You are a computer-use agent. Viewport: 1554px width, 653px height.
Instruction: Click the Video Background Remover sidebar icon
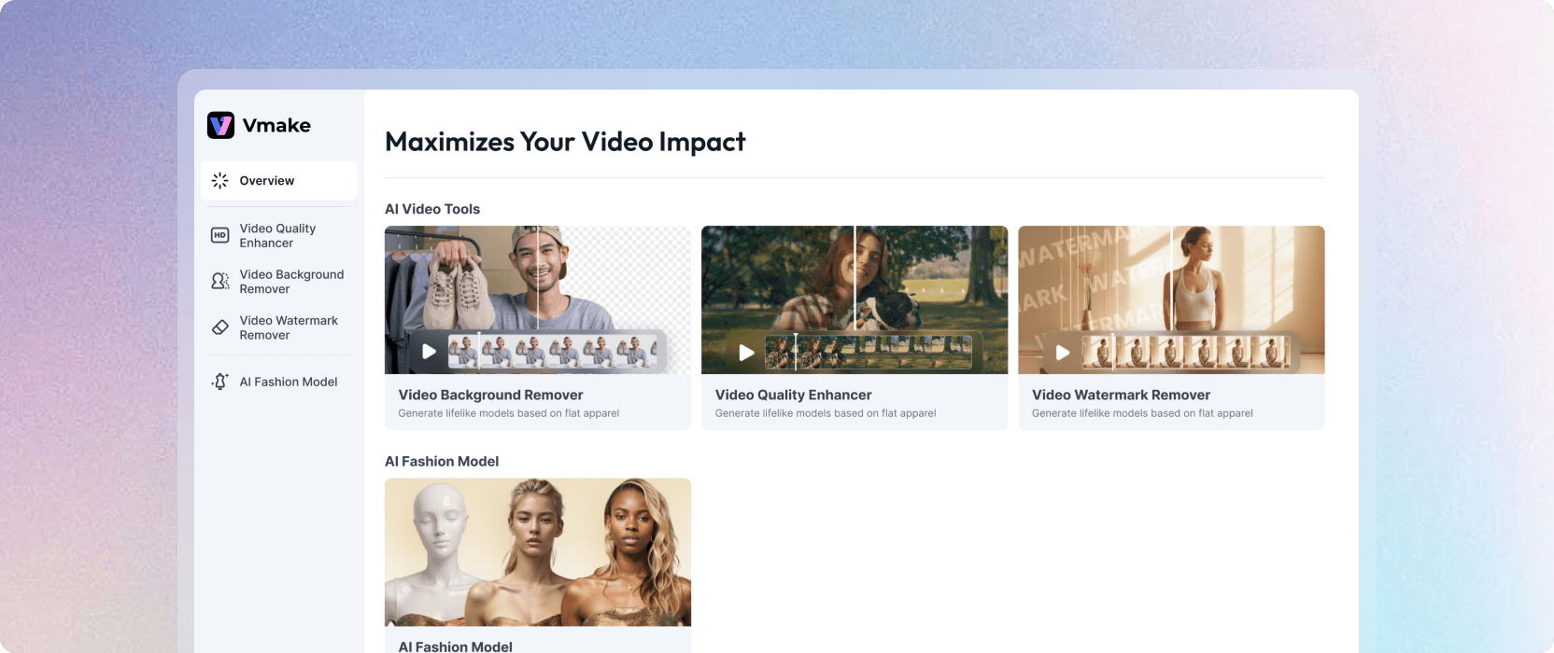pos(220,281)
